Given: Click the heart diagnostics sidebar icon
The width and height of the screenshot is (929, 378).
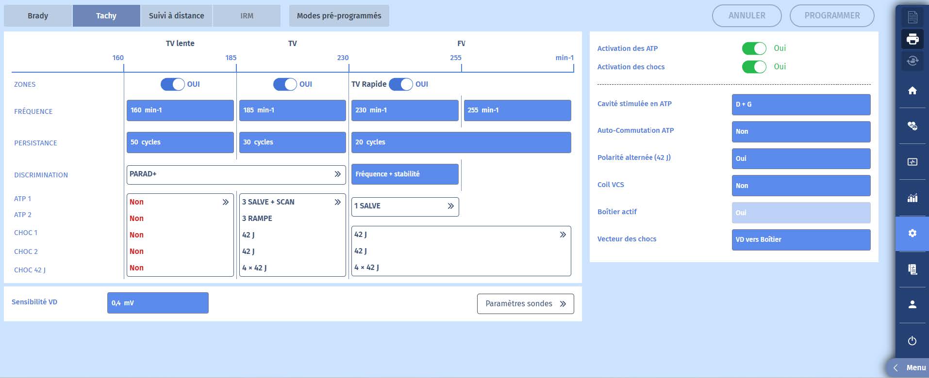Looking at the screenshot, I should 912,126.
